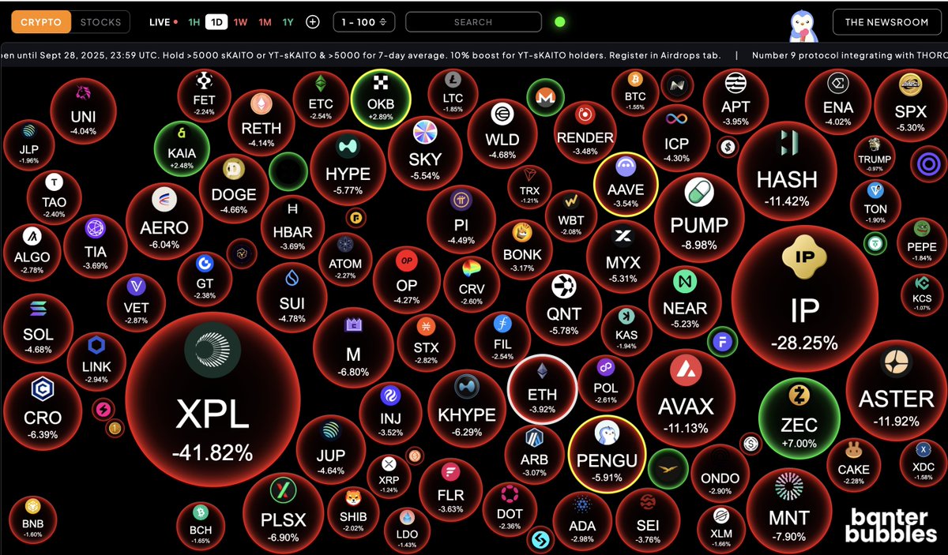Open the WLD bubble
The height and width of the screenshot is (555, 948).
point(502,133)
